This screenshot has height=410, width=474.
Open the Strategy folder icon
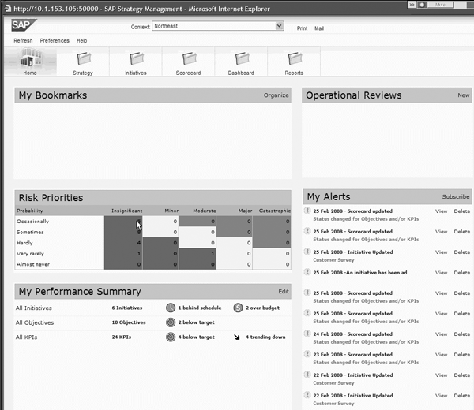tap(83, 58)
